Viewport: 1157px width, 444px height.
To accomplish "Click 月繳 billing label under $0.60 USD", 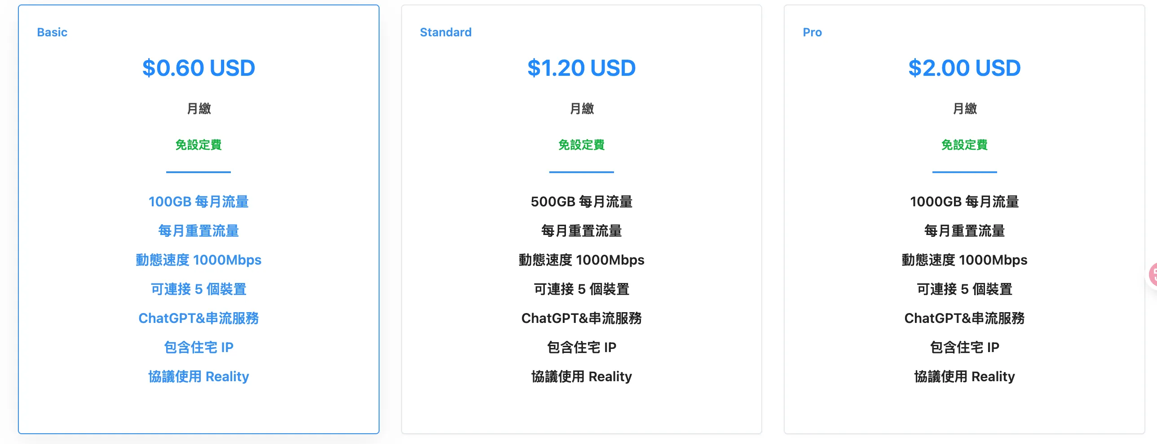I will point(199,109).
